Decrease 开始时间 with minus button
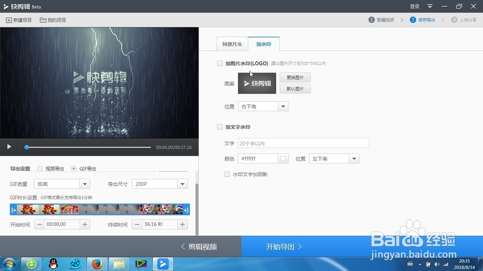Image resolution: width=483 pixels, height=271 pixels. point(40,224)
